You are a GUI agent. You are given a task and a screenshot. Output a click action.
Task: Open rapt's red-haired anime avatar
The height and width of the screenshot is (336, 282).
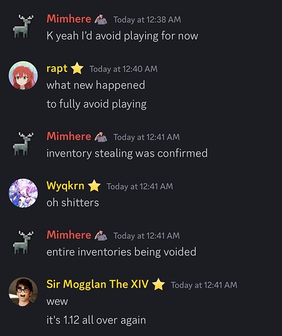pos(23,75)
